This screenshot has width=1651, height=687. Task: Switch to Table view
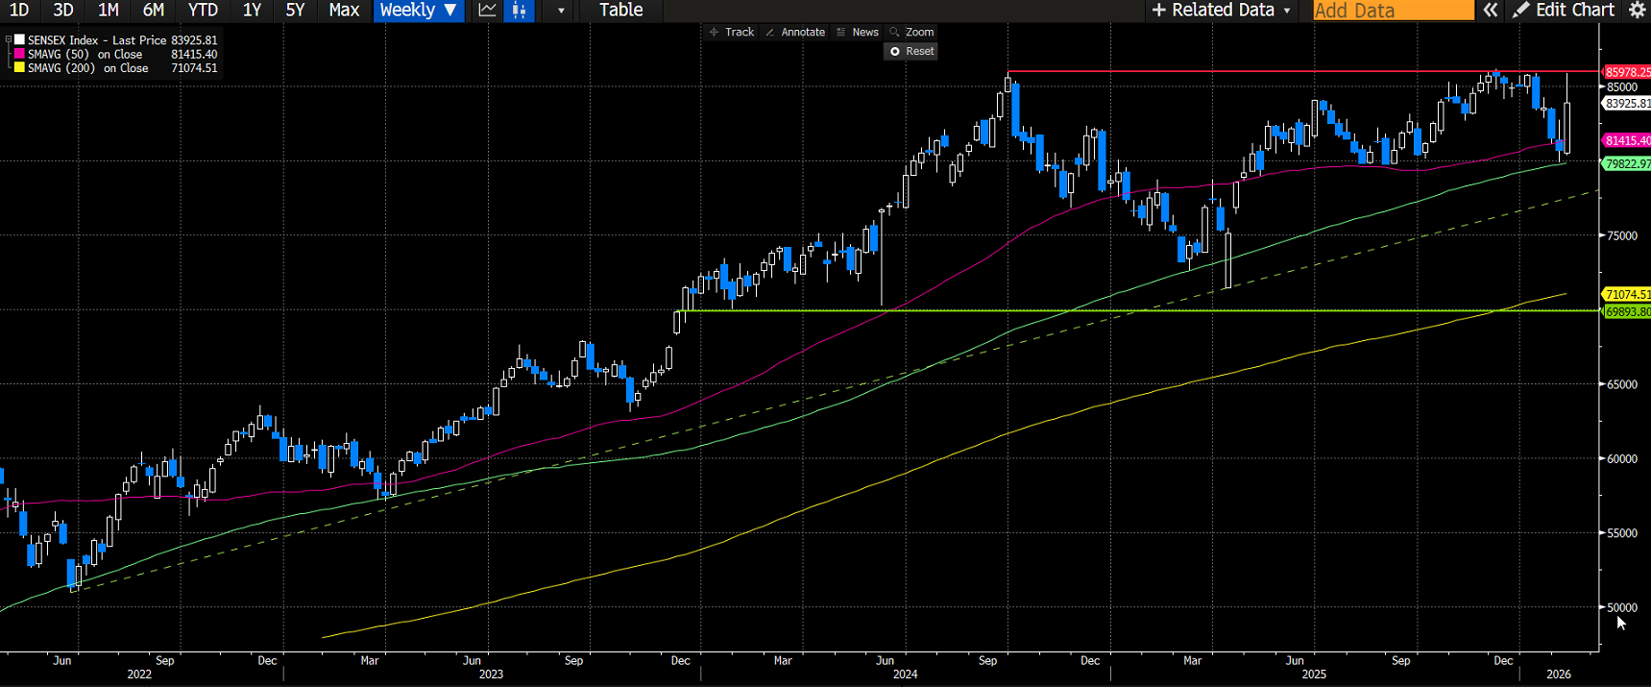620,11
